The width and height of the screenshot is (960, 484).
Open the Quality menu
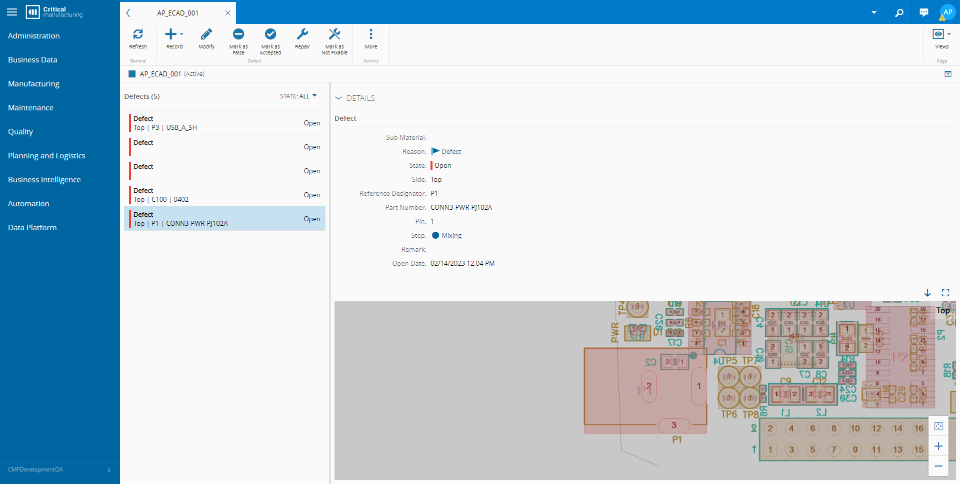tap(20, 131)
